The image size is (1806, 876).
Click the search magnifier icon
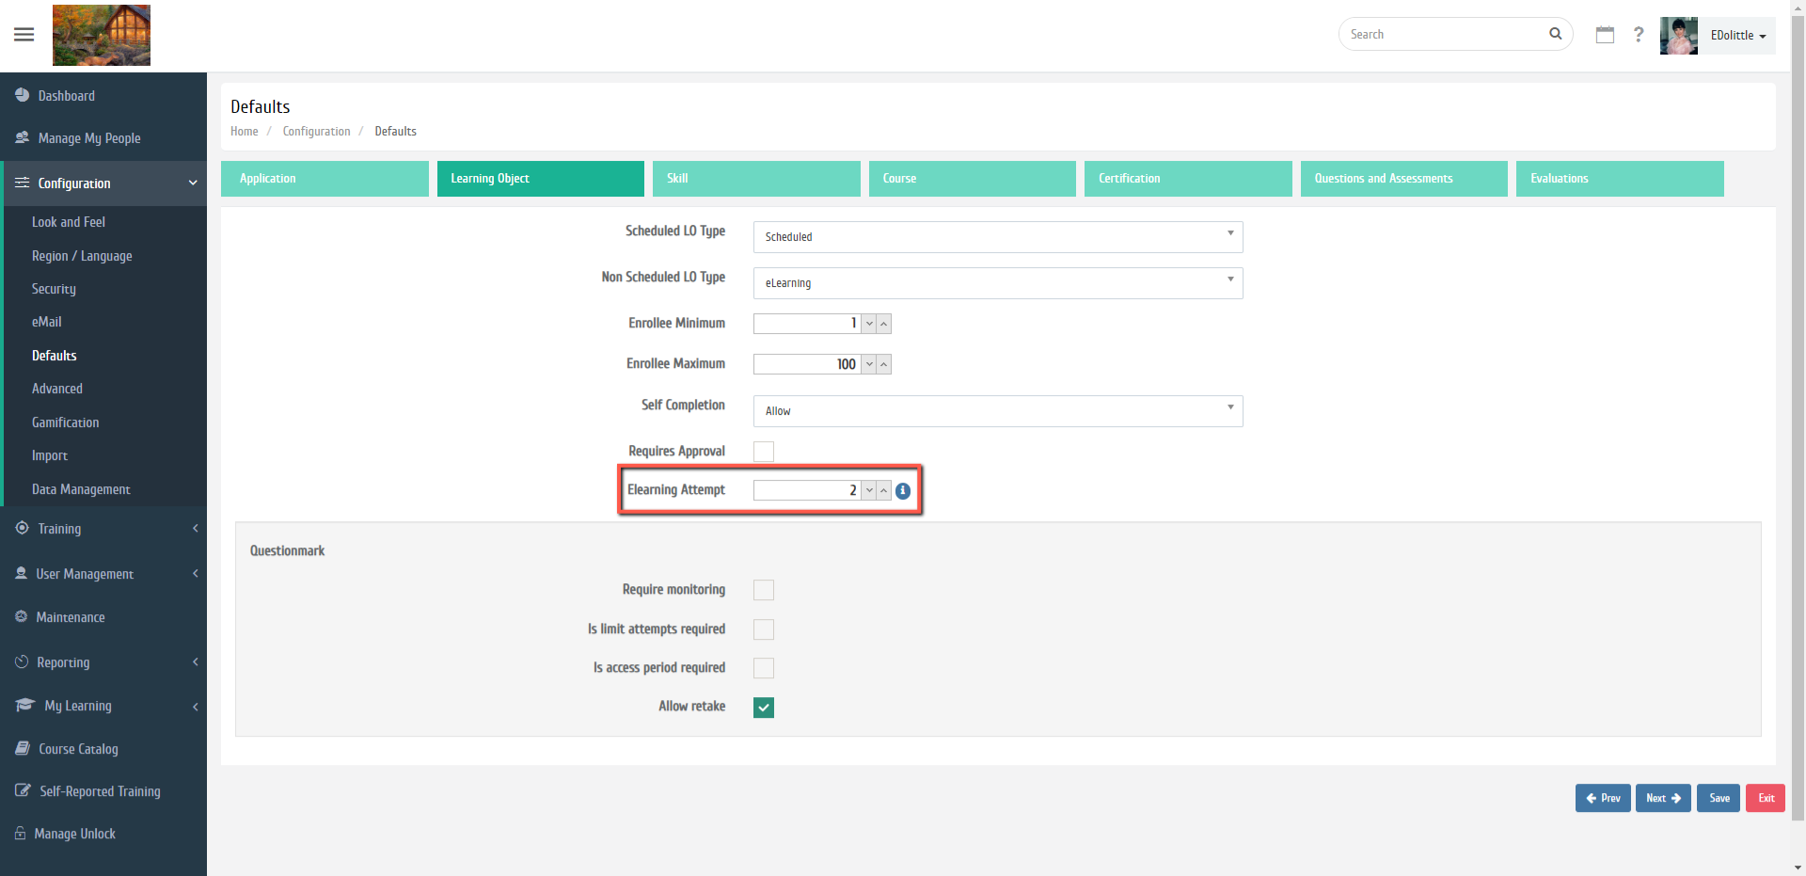tap(1555, 34)
